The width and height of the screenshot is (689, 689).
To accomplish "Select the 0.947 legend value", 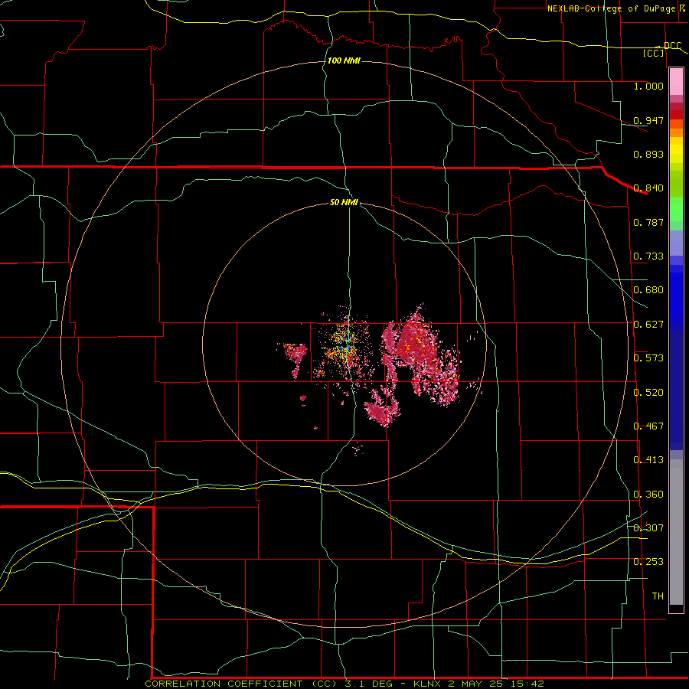I will pyautogui.click(x=648, y=120).
